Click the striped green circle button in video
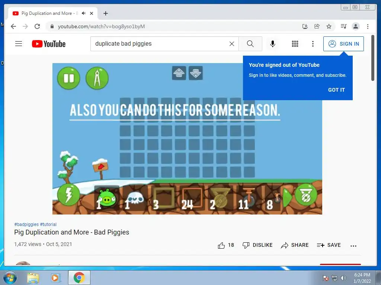Viewport: 381px width, 285px height. 306,195
